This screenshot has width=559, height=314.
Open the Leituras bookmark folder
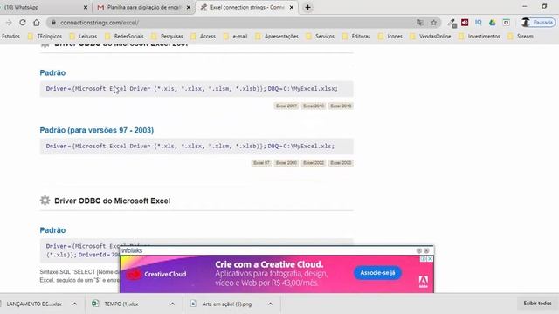click(x=84, y=37)
